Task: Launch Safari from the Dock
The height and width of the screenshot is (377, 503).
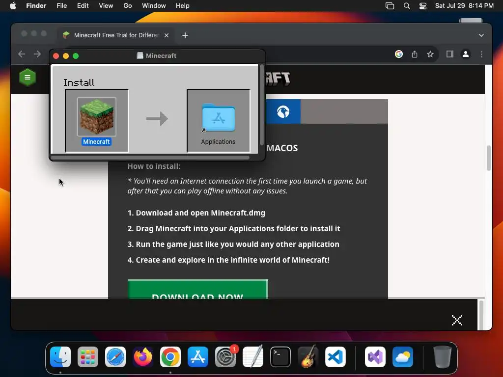Action: (x=115, y=357)
